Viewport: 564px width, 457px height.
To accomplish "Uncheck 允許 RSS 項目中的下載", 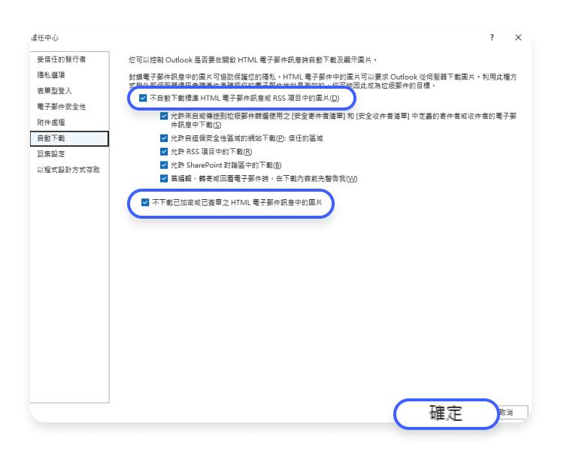I will click(x=164, y=152).
